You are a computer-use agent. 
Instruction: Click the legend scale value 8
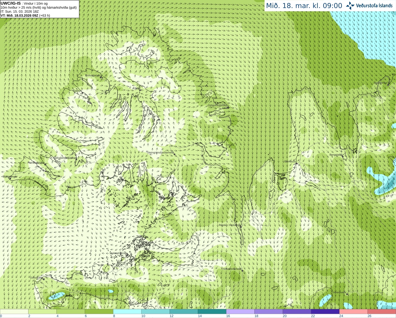coord(114,316)
